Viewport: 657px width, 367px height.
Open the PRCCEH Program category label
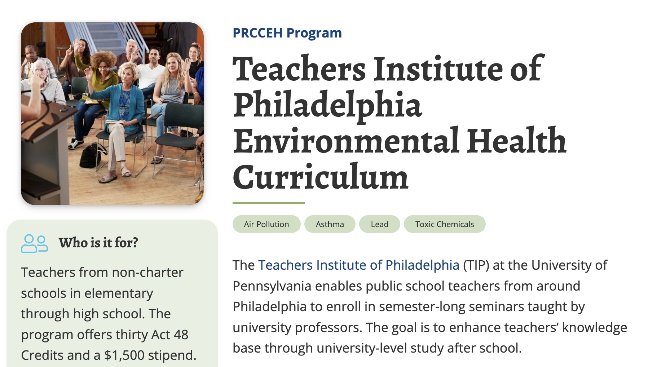point(287,33)
